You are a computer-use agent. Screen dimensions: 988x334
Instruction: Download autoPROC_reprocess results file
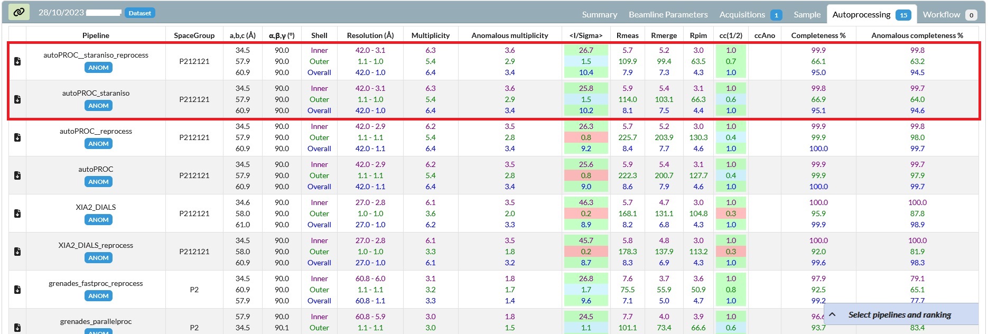click(x=17, y=137)
